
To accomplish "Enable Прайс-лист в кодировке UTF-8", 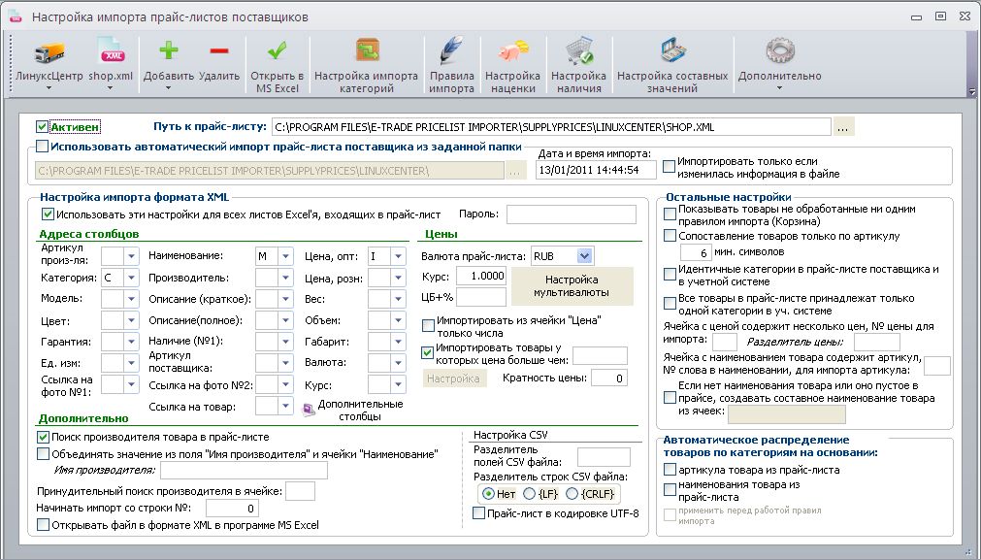I will 478,513.
